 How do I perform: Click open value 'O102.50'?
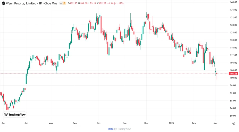(x=72, y=3)
